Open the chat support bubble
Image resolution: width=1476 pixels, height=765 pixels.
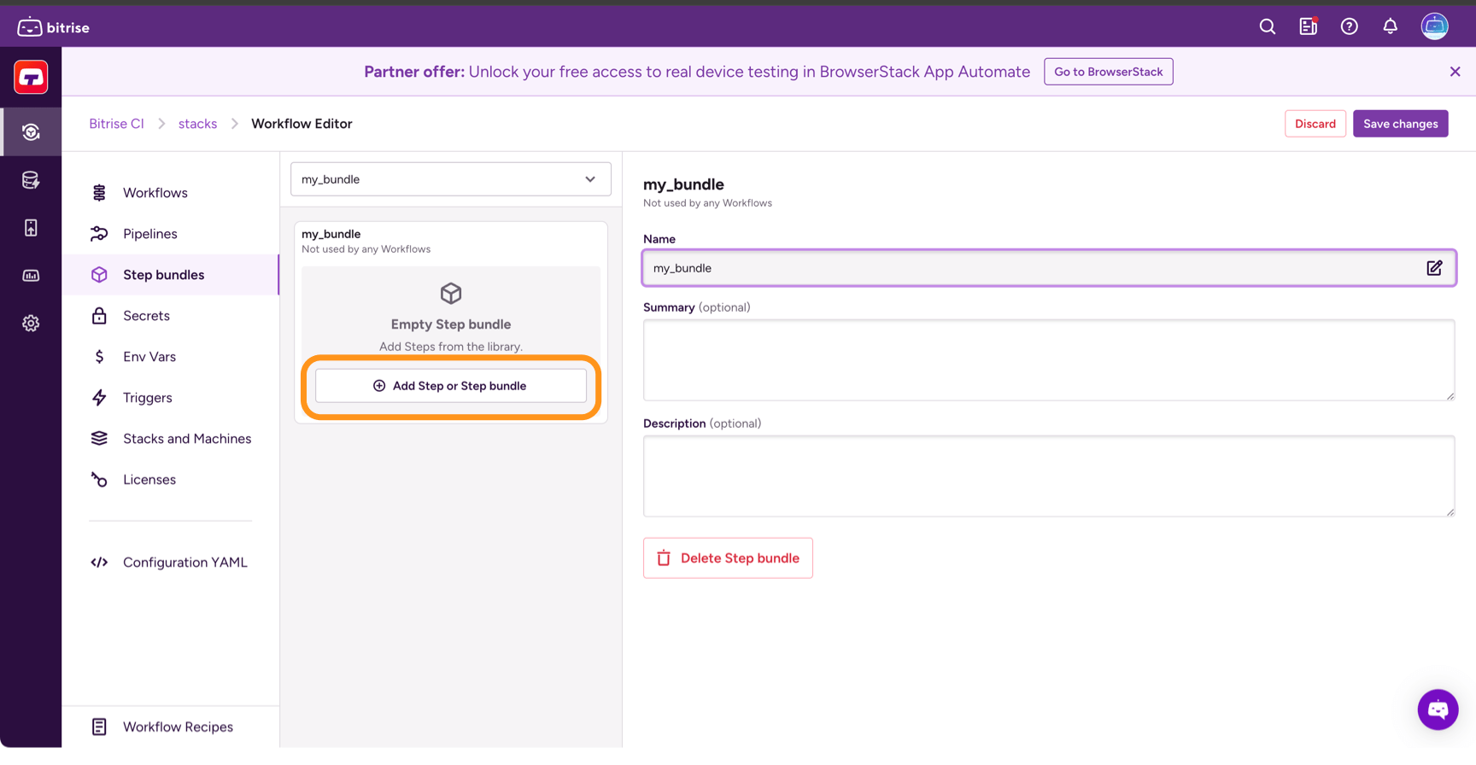click(x=1438, y=710)
